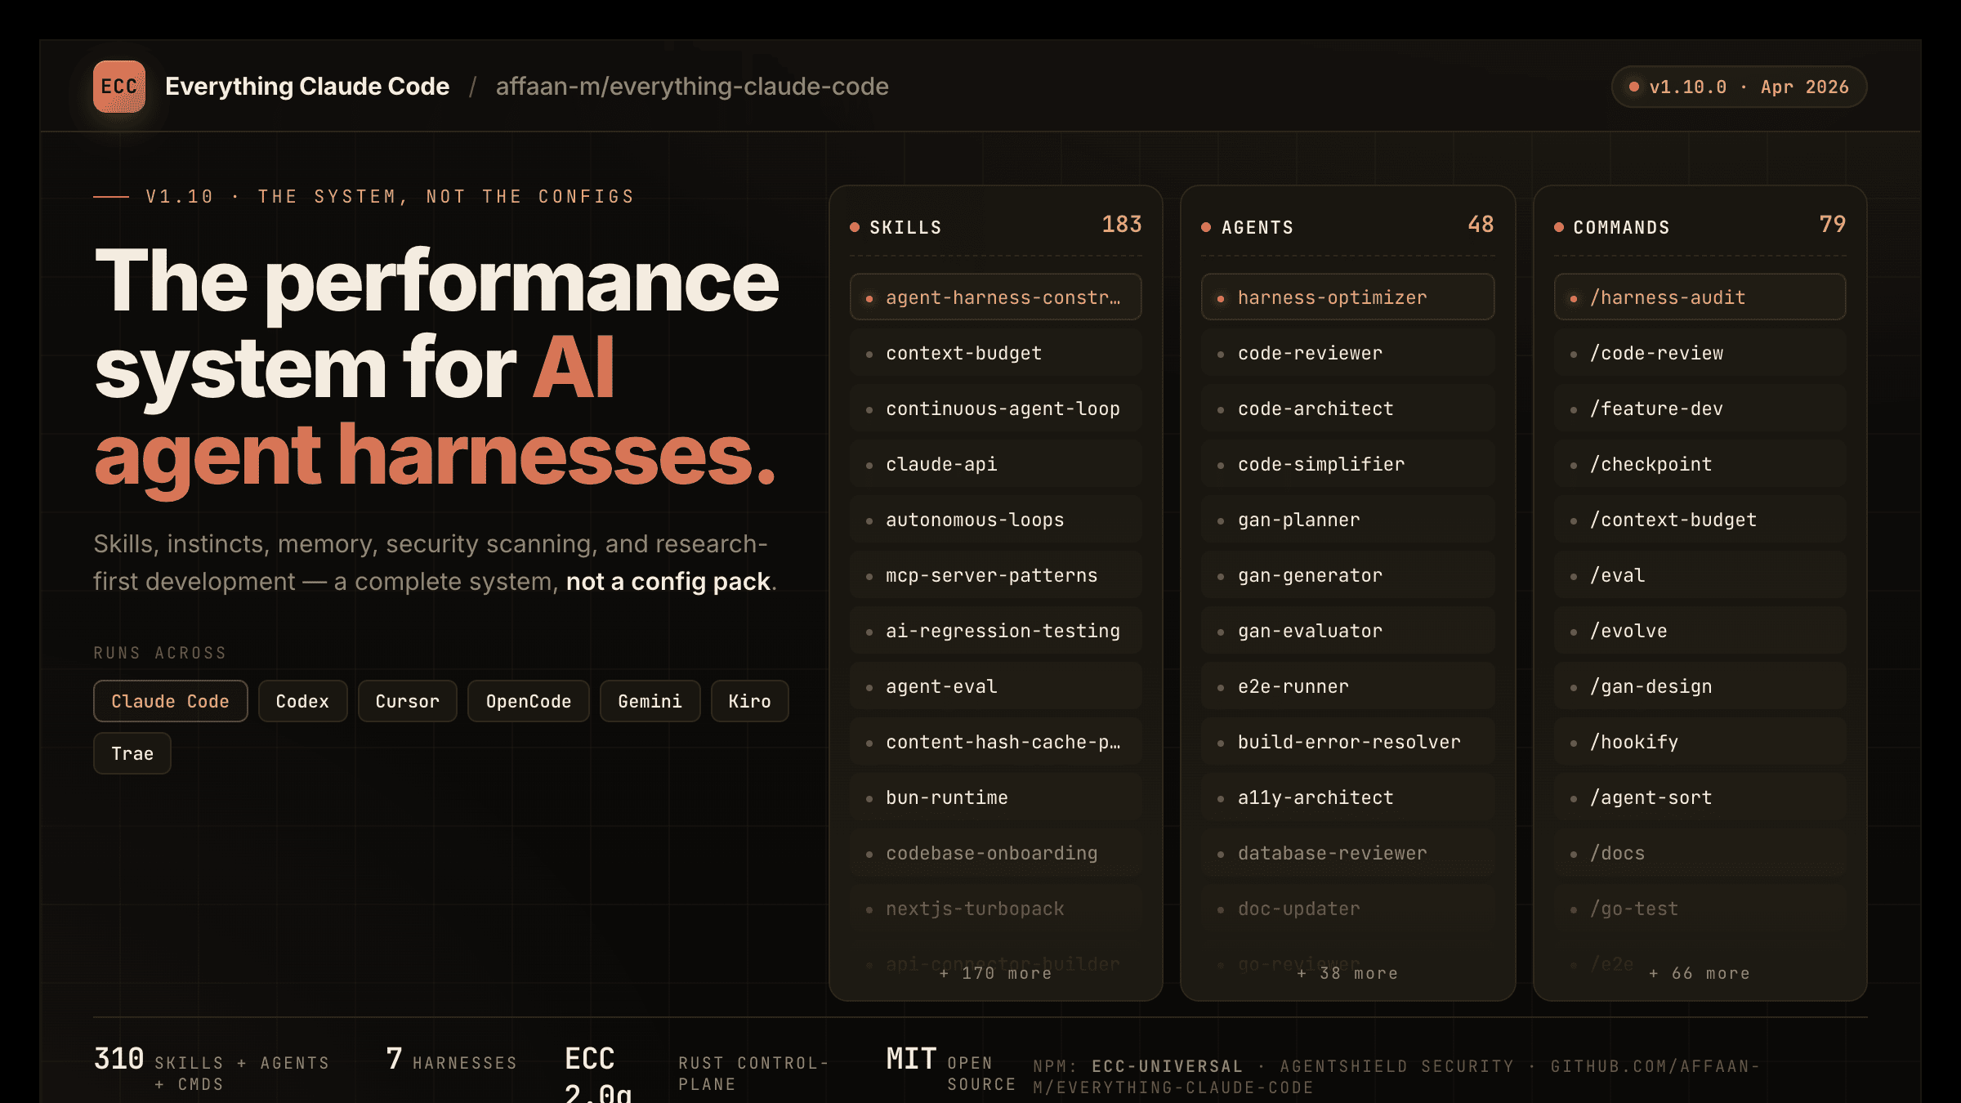The image size is (1961, 1103).
Task: Click the indicator dot beside AGENTS header
Action: [1207, 228]
